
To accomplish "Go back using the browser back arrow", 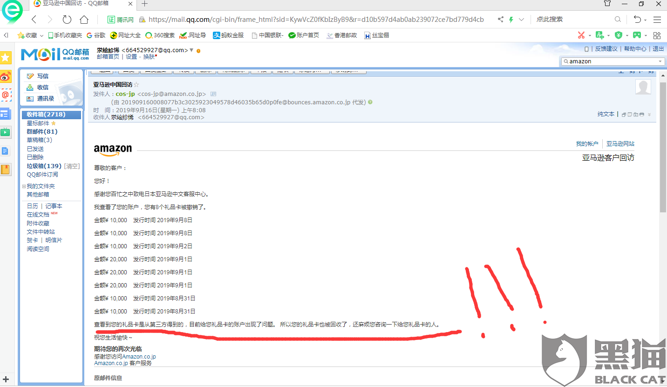I will pos(34,20).
